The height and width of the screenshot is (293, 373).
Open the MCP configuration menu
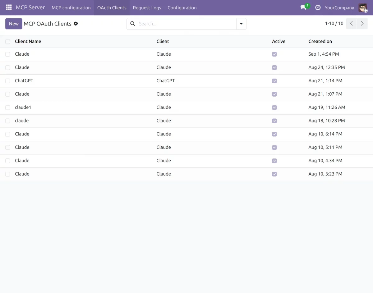[71, 8]
